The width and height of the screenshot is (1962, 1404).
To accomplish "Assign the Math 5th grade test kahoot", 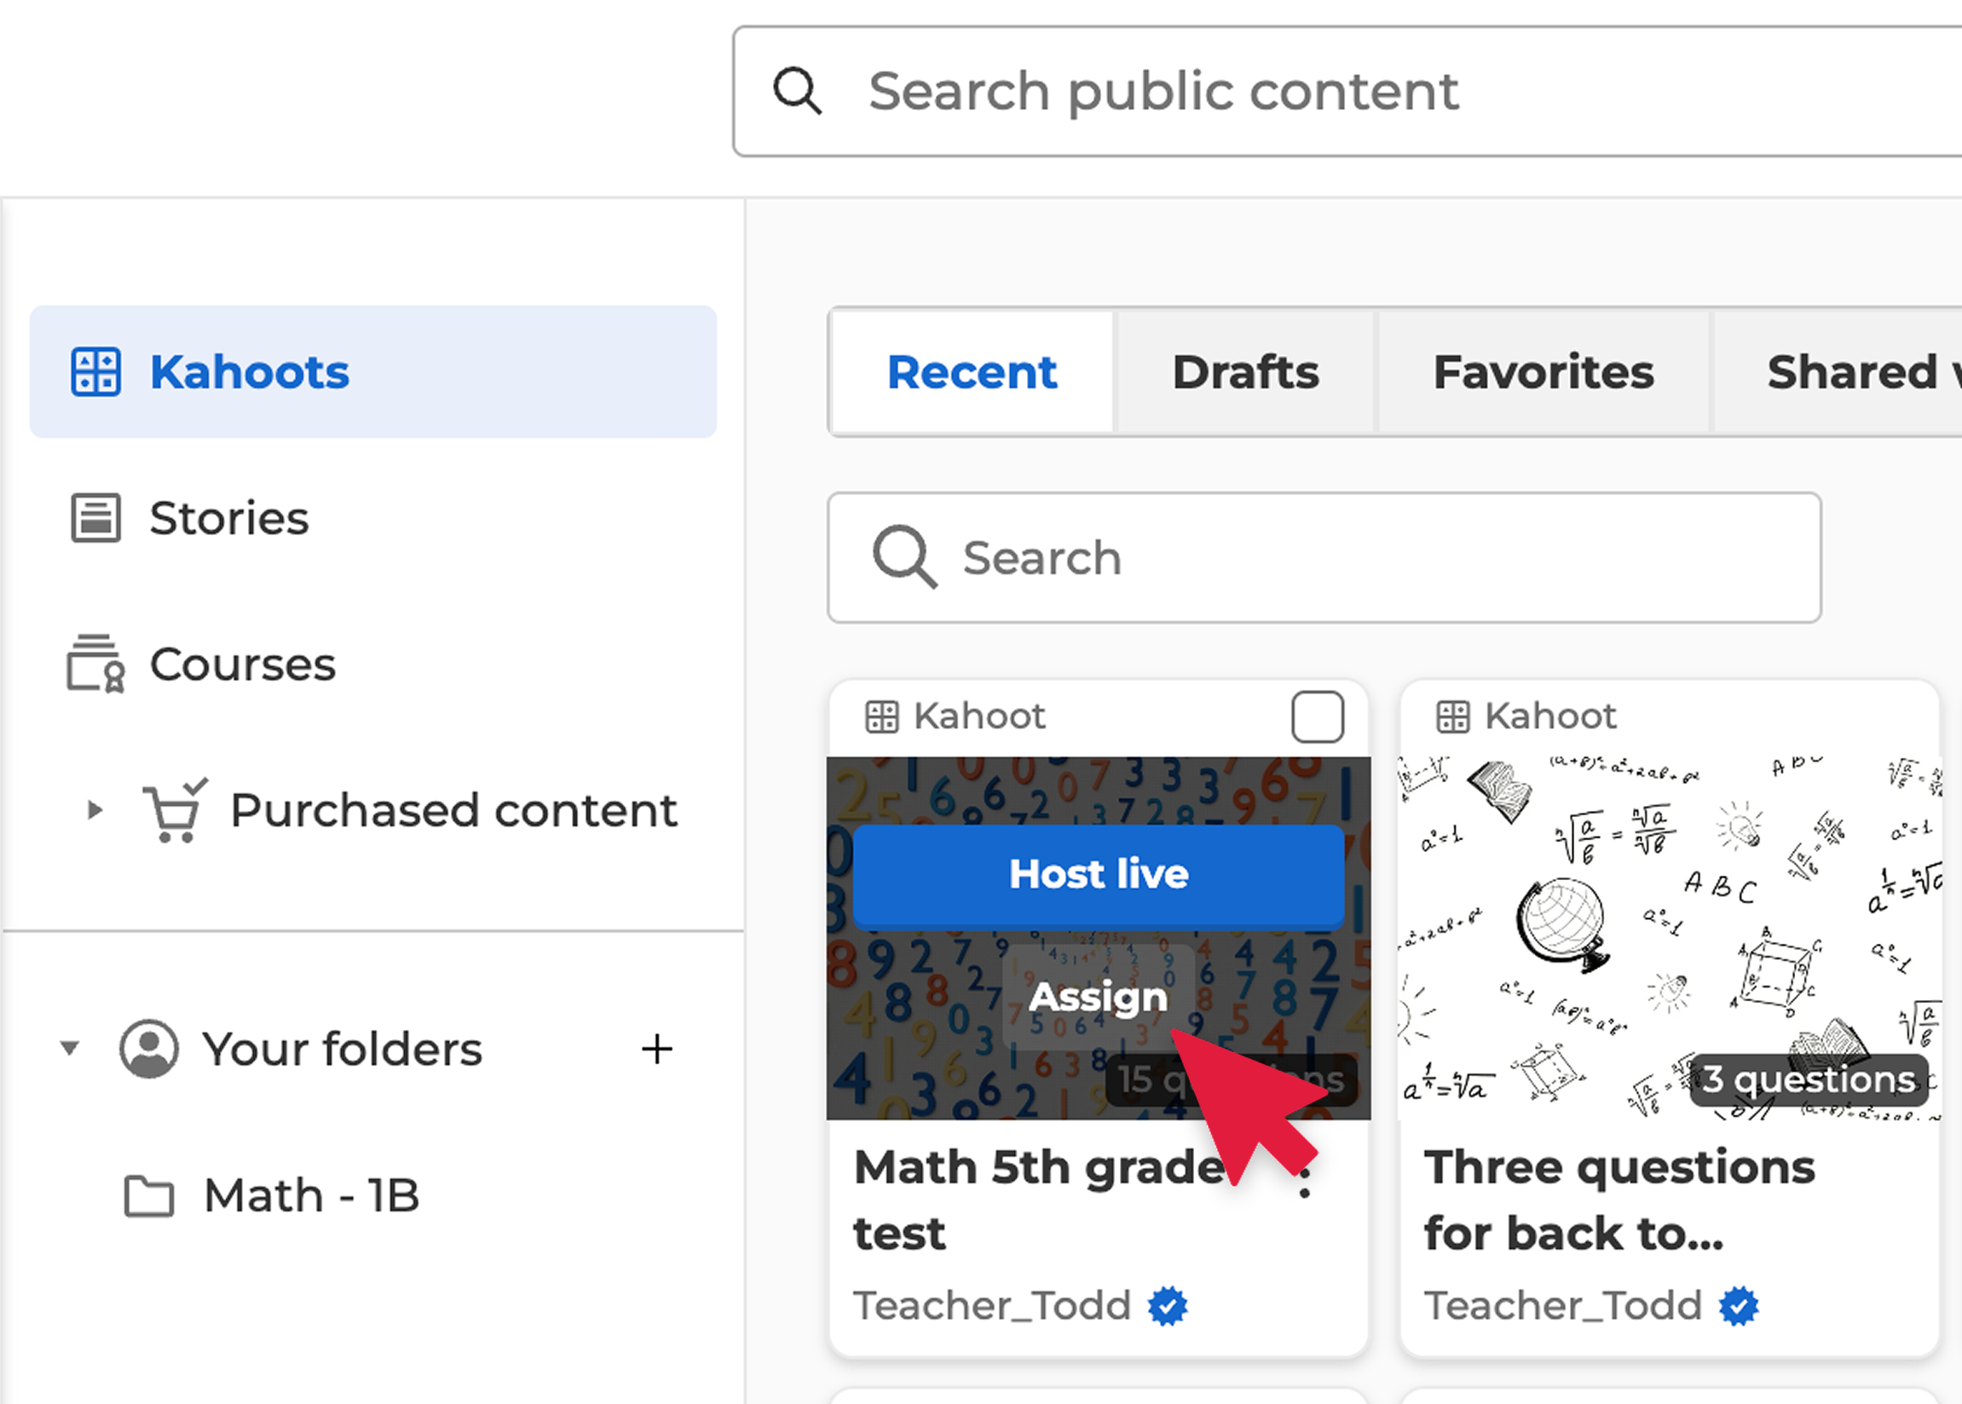I will coord(1097,997).
